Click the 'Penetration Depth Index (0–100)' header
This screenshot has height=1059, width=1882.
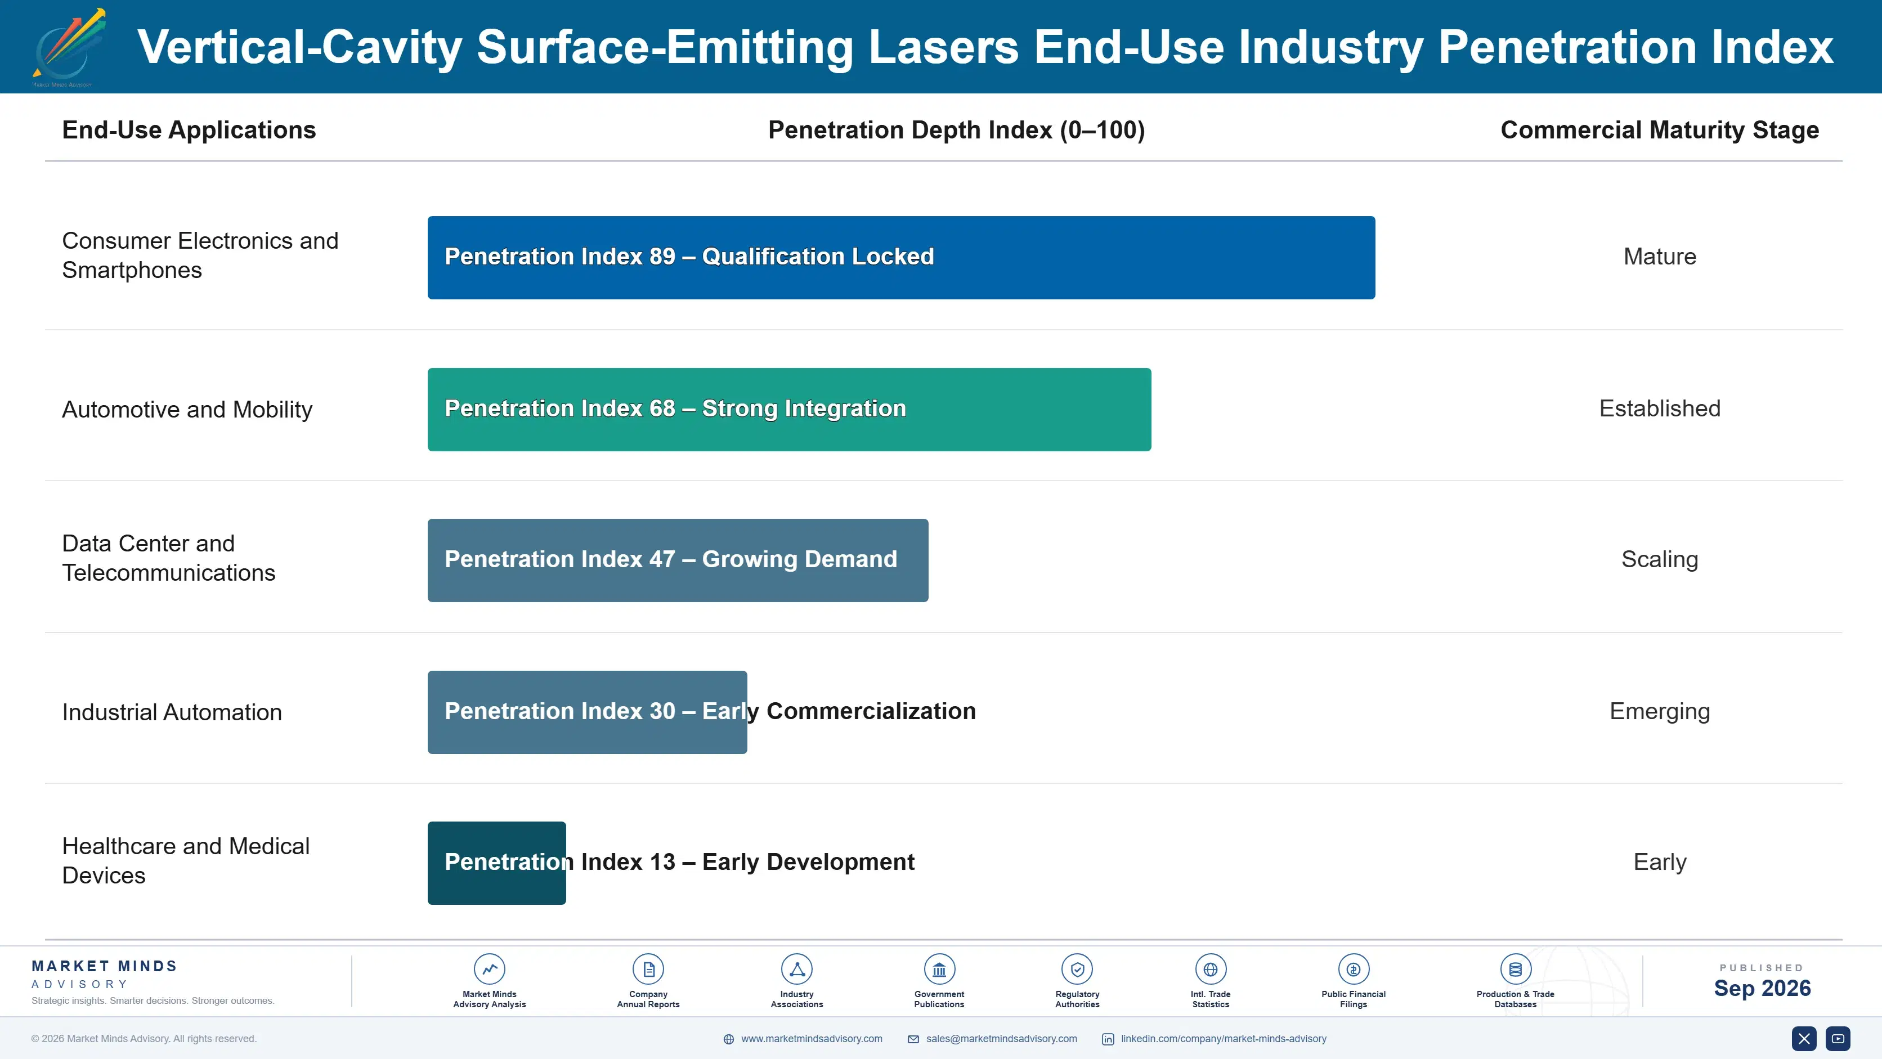click(956, 130)
